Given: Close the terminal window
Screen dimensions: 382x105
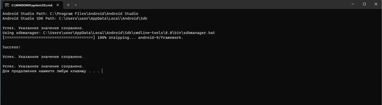Looking at the screenshot, I should pyautogui.click(x=376, y=4).
